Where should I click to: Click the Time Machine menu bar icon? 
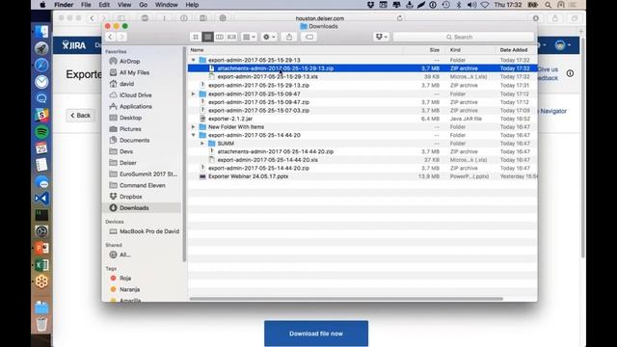click(x=445, y=5)
